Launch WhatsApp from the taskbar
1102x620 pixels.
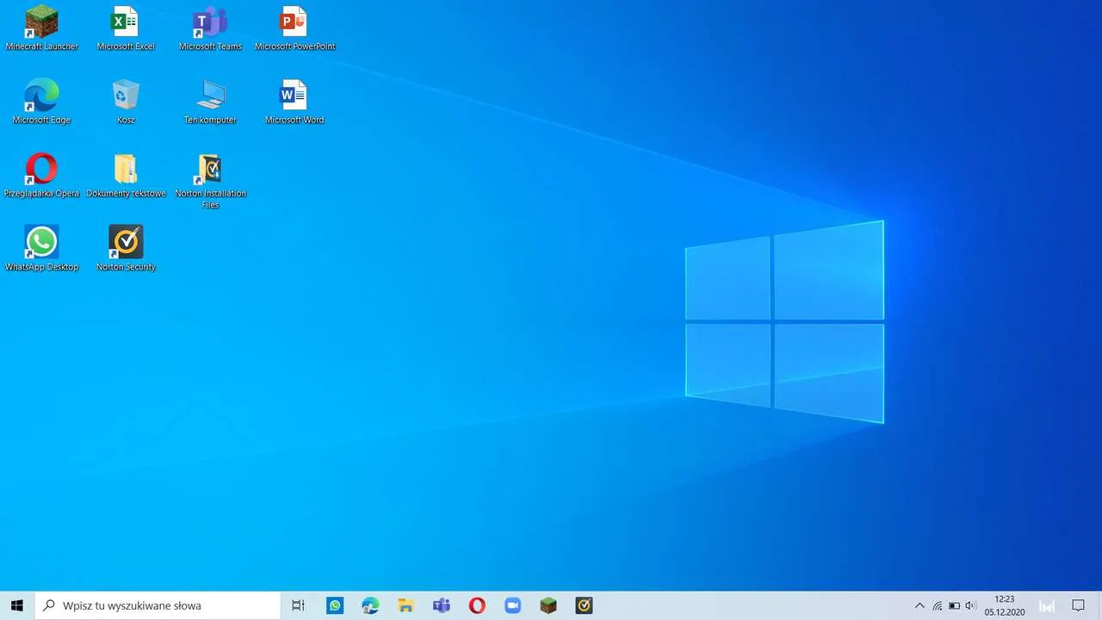coord(335,605)
